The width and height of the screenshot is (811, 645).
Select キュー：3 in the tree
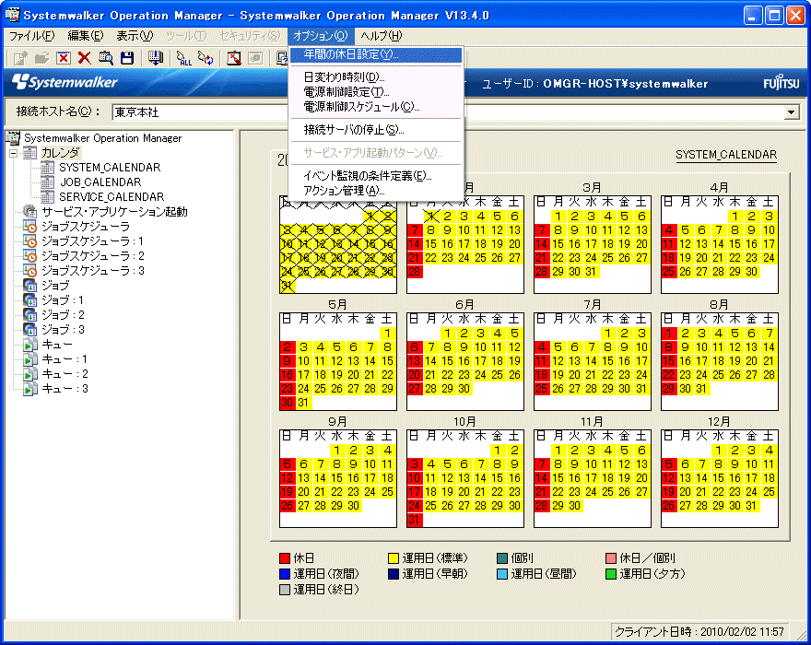pyautogui.click(x=65, y=389)
